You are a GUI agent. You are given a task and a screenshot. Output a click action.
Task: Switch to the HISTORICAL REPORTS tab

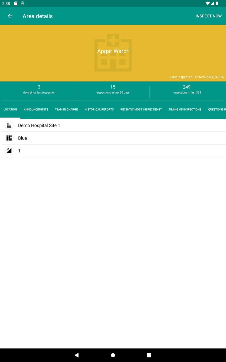[99, 109]
